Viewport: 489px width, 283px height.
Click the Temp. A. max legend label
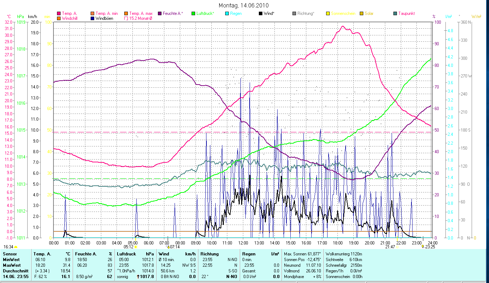[141, 13]
